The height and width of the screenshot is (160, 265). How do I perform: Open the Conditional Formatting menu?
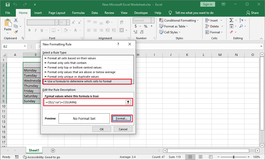[179, 20]
